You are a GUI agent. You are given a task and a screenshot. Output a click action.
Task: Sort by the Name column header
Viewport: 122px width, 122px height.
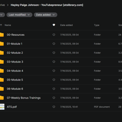pyautogui.click(x=8, y=25)
